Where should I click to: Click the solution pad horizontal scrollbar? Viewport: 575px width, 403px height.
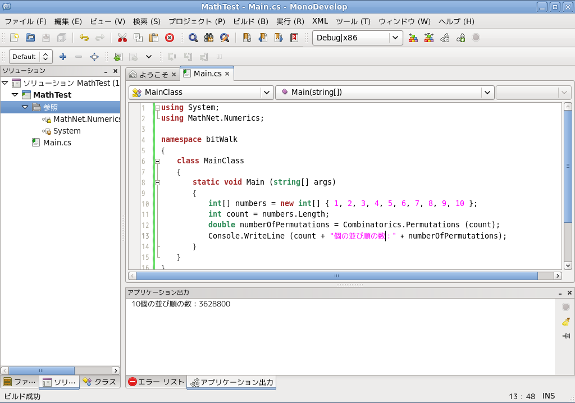click(42, 371)
